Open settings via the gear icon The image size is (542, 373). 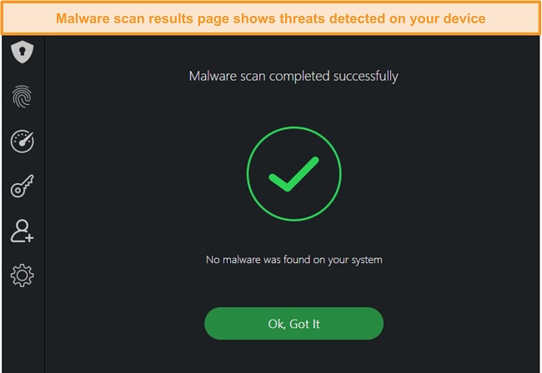pyautogui.click(x=23, y=276)
